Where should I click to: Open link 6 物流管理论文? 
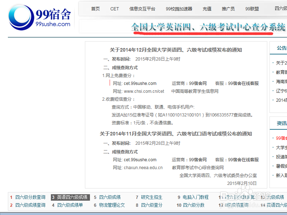tap(112, 205)
